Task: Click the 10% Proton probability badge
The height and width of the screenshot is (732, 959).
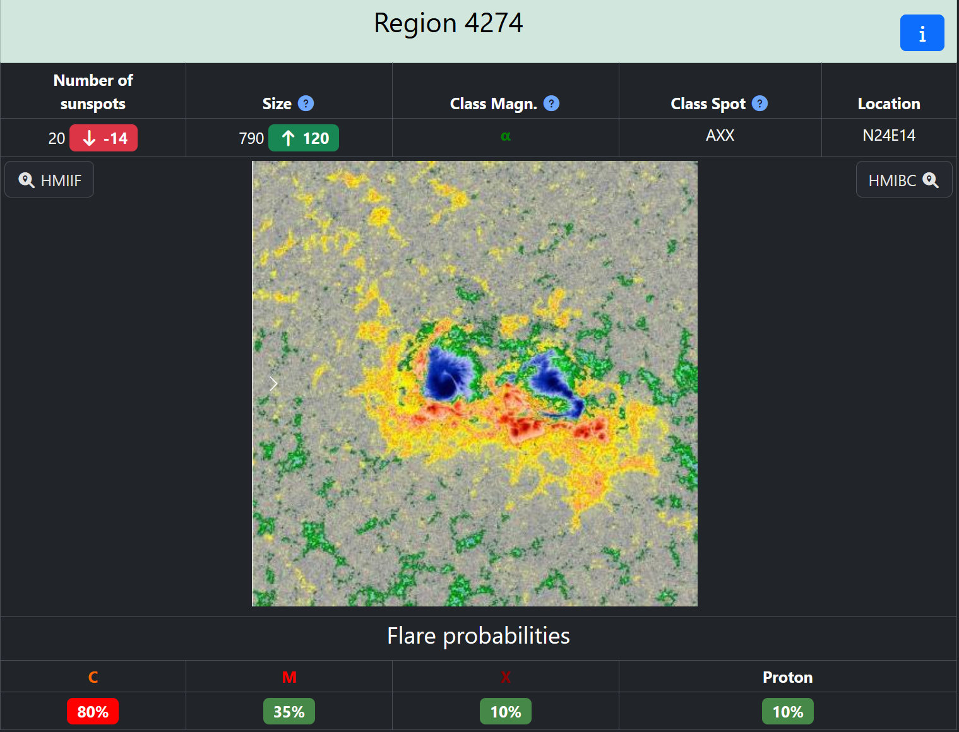Action: click(x=788, y=712)
